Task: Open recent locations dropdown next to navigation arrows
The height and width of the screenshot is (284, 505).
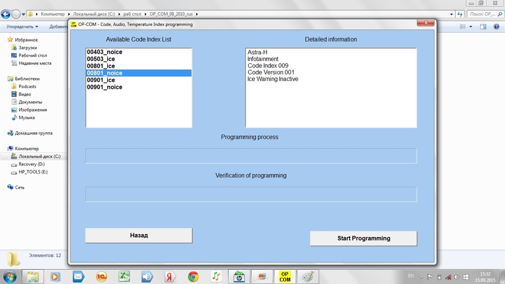Action: coord(23,14)
